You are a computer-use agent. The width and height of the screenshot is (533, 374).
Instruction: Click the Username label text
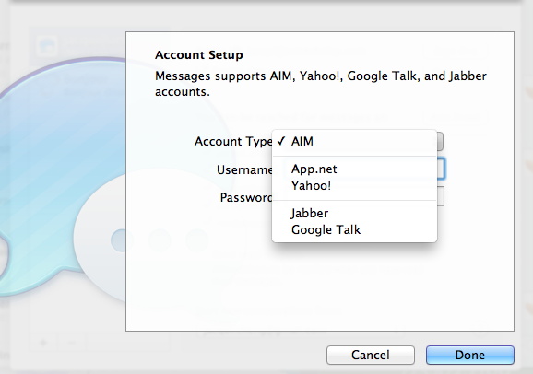coord(244,169)
